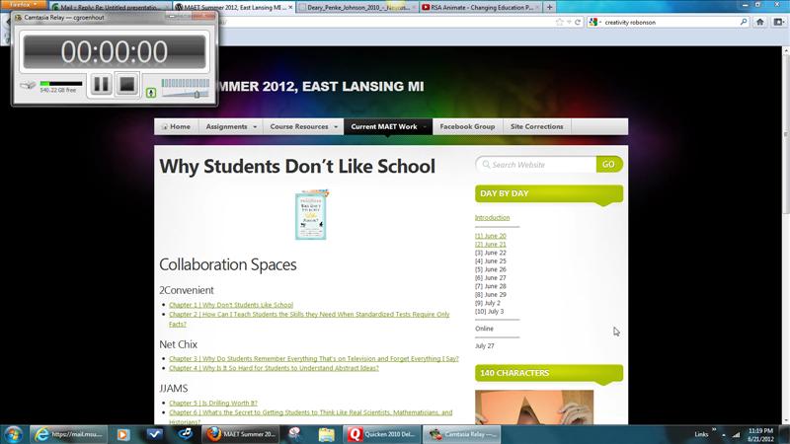Open a new browser tab with plus button

pos(550,7)
